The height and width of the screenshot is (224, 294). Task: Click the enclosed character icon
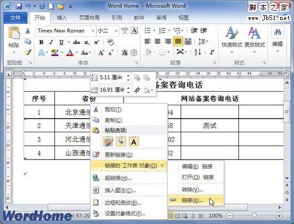click(134, 52)
